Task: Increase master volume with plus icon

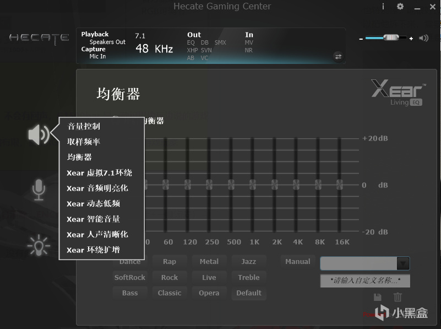Action: (411, 39)
